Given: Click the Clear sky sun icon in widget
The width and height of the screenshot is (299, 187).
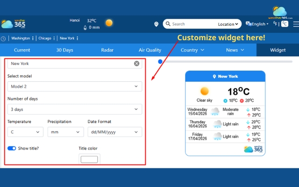Looking at the screenshot, I should click(x=205, y=91).
